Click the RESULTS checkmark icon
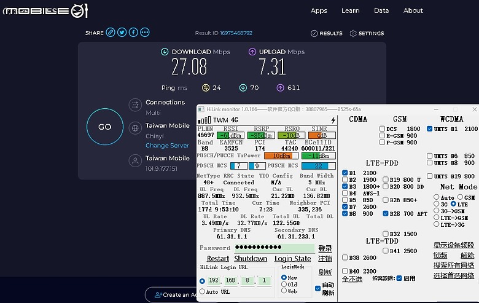 [x=314, y=33]
